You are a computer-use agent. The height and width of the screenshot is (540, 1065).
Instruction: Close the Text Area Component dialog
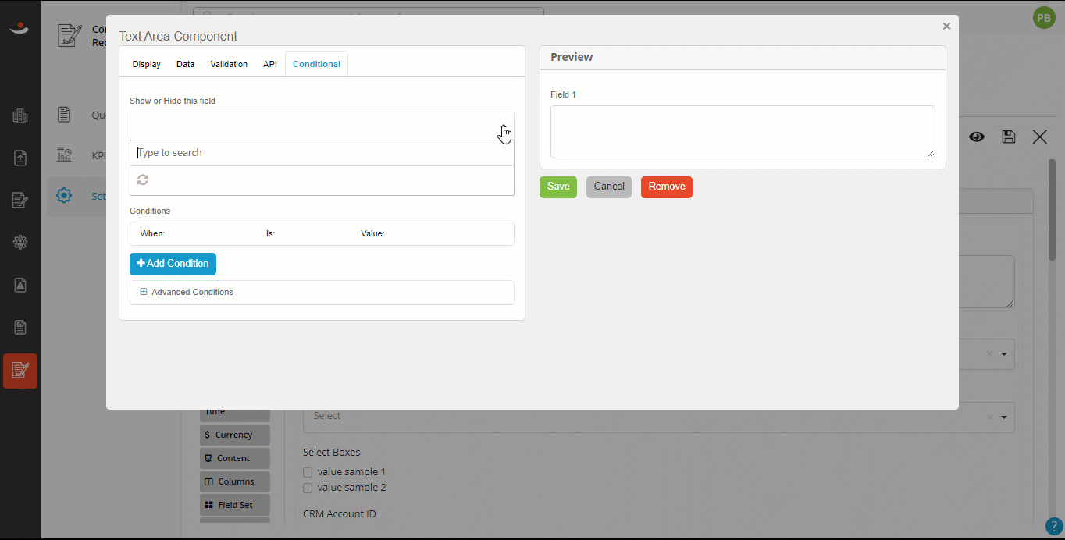[x=946, y=26]
